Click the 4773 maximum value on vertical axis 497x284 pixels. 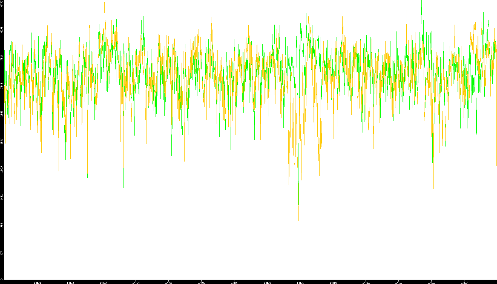[2, 4]
